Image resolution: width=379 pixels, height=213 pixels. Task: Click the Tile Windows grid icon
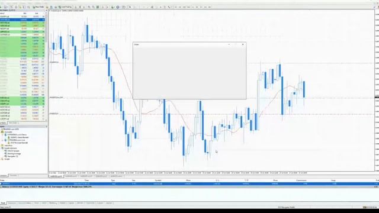[98, 7]
